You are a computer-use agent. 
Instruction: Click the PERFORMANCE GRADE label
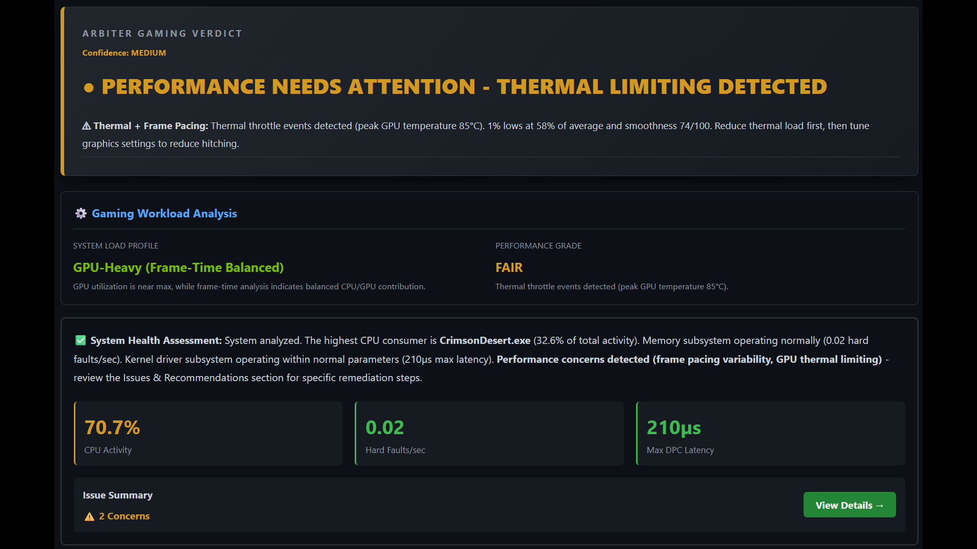pos(538,246)
